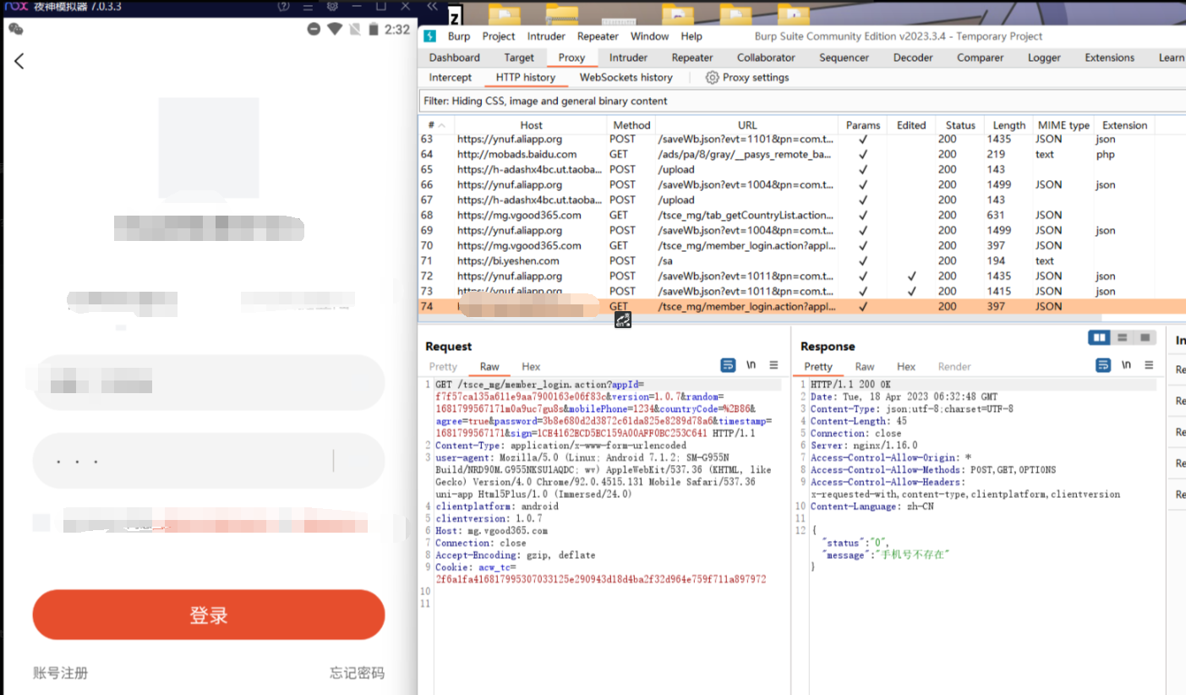Select side-by-side request/response layout
Screen dimensions: 1186x695
tap(1099, 338)
